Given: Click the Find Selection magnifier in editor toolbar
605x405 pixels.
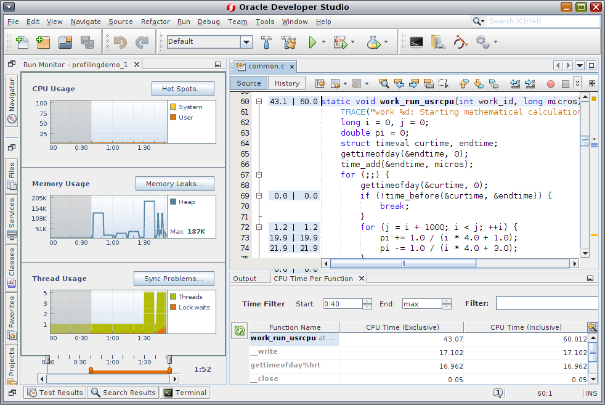Looking at the screenshot, I should [x=384, y=83].
